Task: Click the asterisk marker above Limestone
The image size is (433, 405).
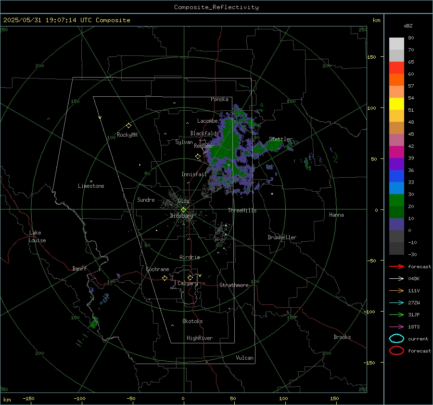Action: (91, 182)
